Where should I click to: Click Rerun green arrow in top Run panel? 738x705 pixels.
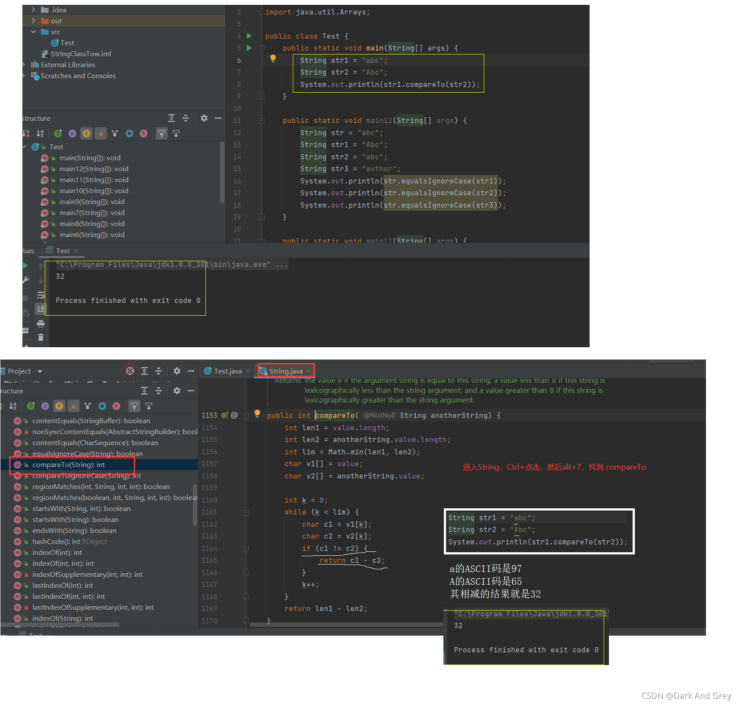(25, 266)
